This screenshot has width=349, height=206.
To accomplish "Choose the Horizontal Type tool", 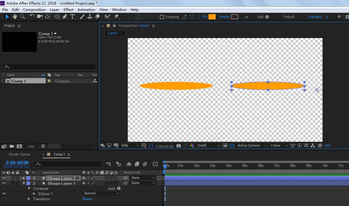I will tap(72, 16).
